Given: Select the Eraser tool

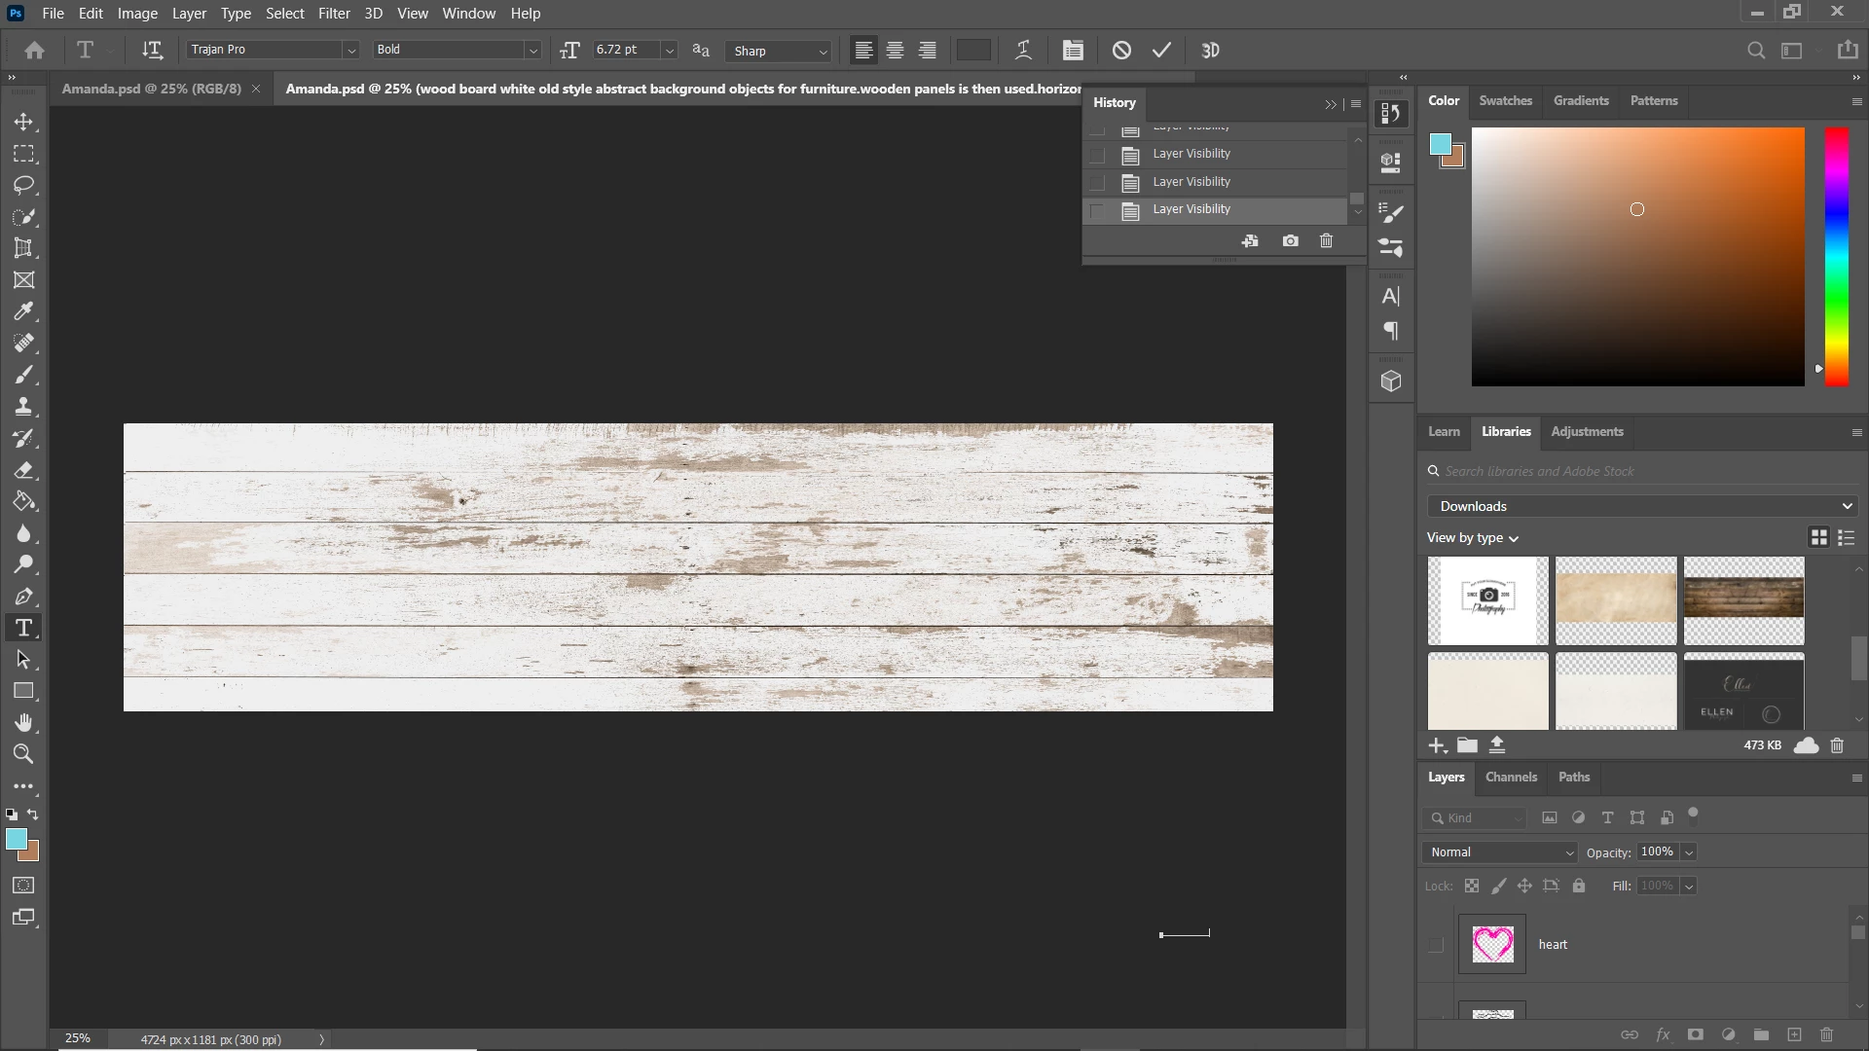Looking at the screenshot, I should point(23,470).
